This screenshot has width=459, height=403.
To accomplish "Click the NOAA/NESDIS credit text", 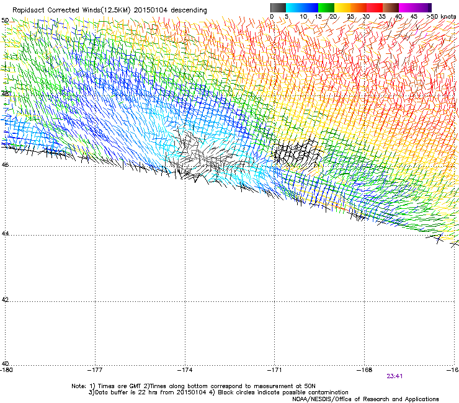I will point(365,399).
